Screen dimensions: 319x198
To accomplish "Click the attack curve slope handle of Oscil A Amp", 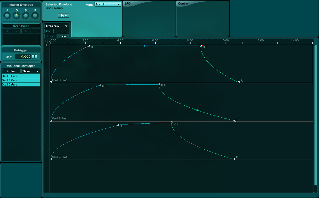I will pyautogui.click(x=70, y=57).
